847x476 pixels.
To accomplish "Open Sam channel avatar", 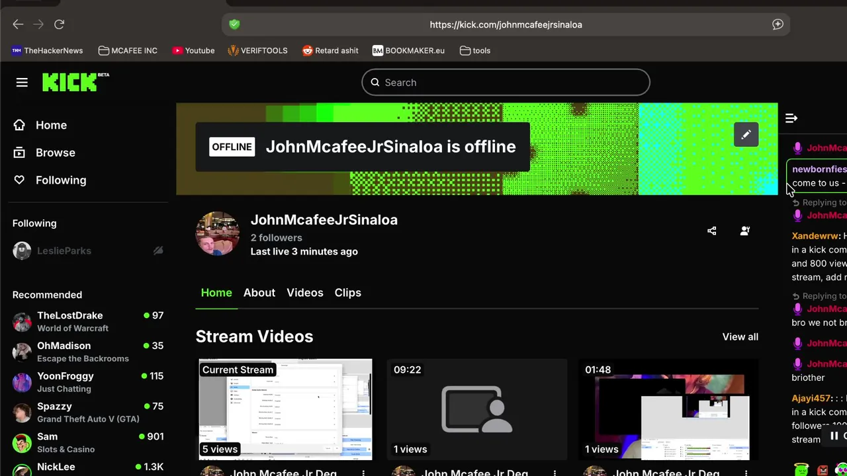I will (22, 443).
